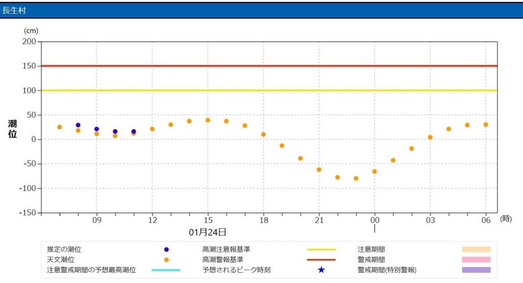Select the pink 警戒期間 color swatch
This screenshot has width=523, height=283.
point(477,260)
